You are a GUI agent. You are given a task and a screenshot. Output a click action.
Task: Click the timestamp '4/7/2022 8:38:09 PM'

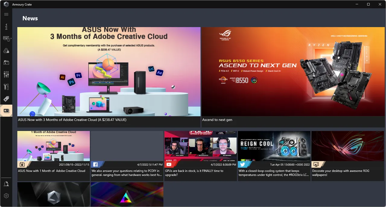coord(223,165)
